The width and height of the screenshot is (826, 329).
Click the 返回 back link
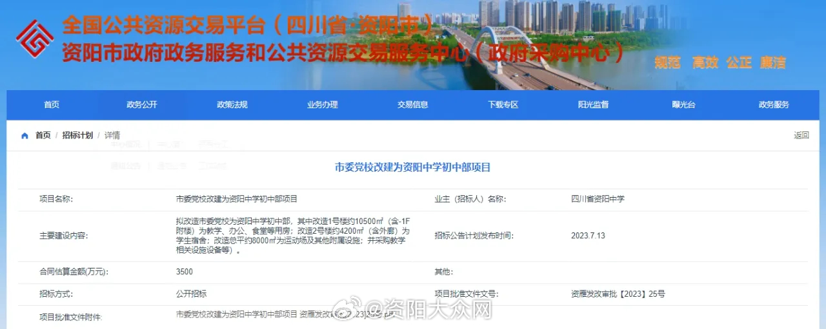click(801, 135)
